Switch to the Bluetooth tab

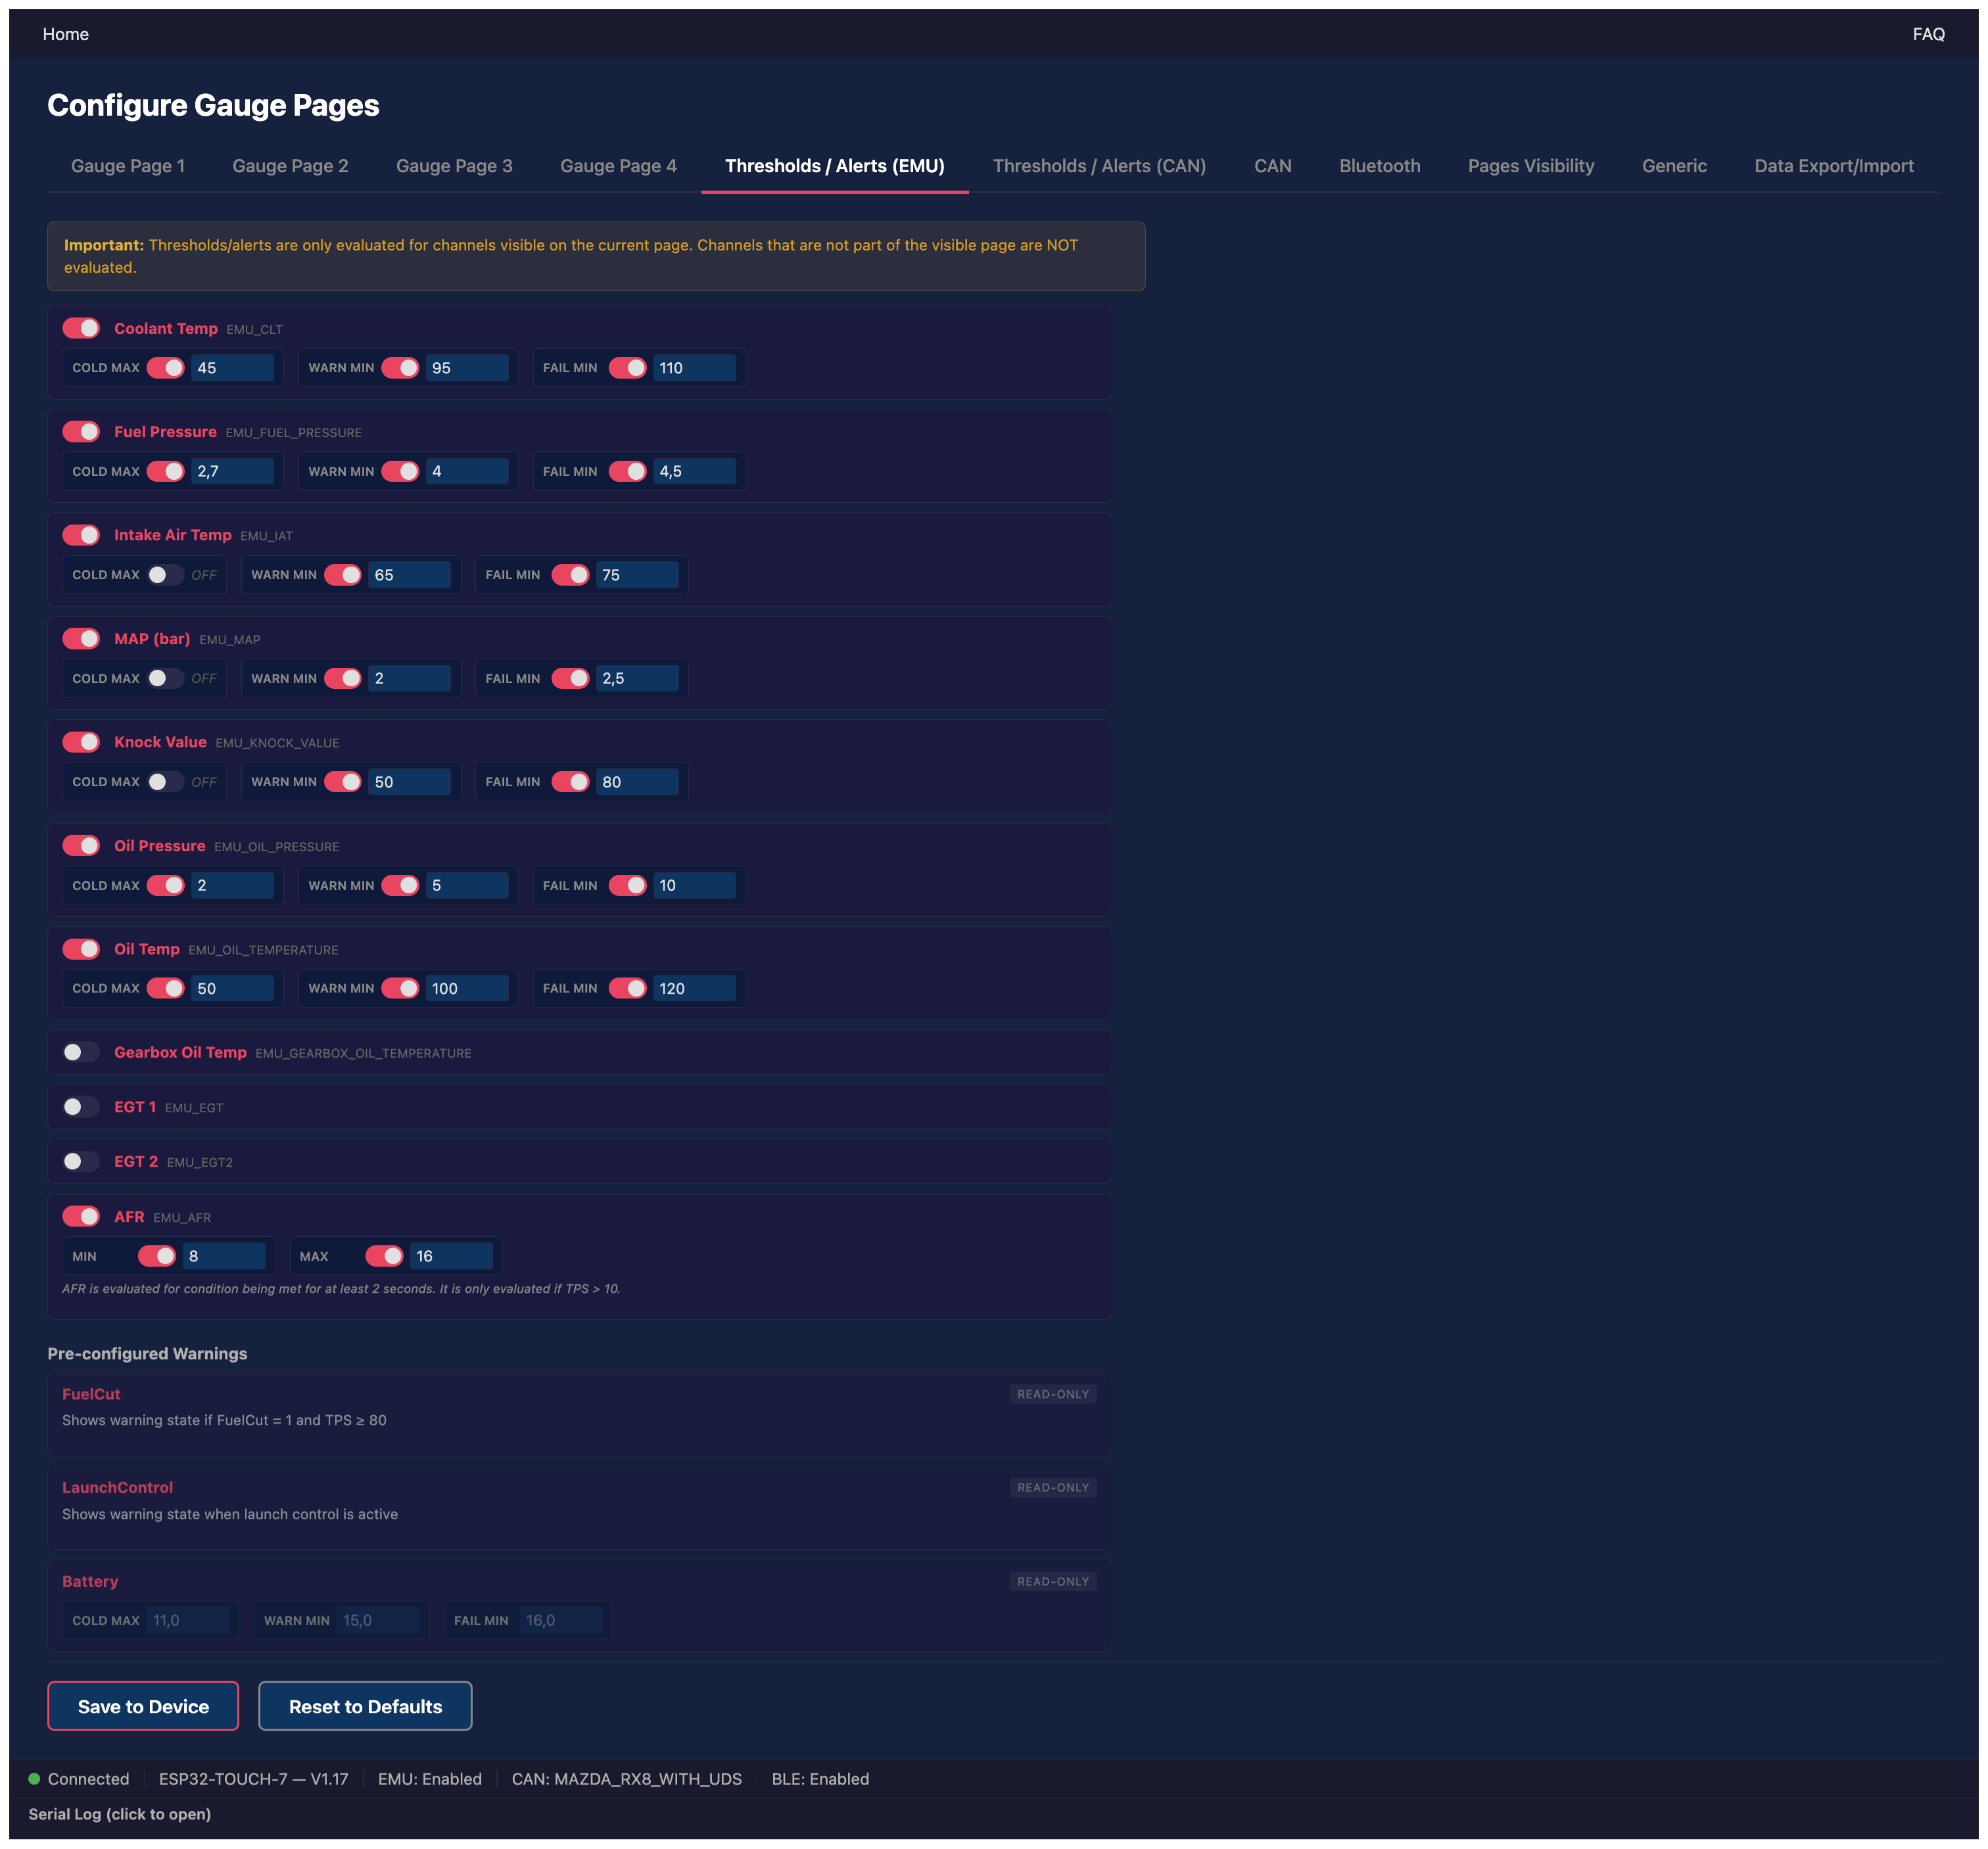pos(1379,166)
